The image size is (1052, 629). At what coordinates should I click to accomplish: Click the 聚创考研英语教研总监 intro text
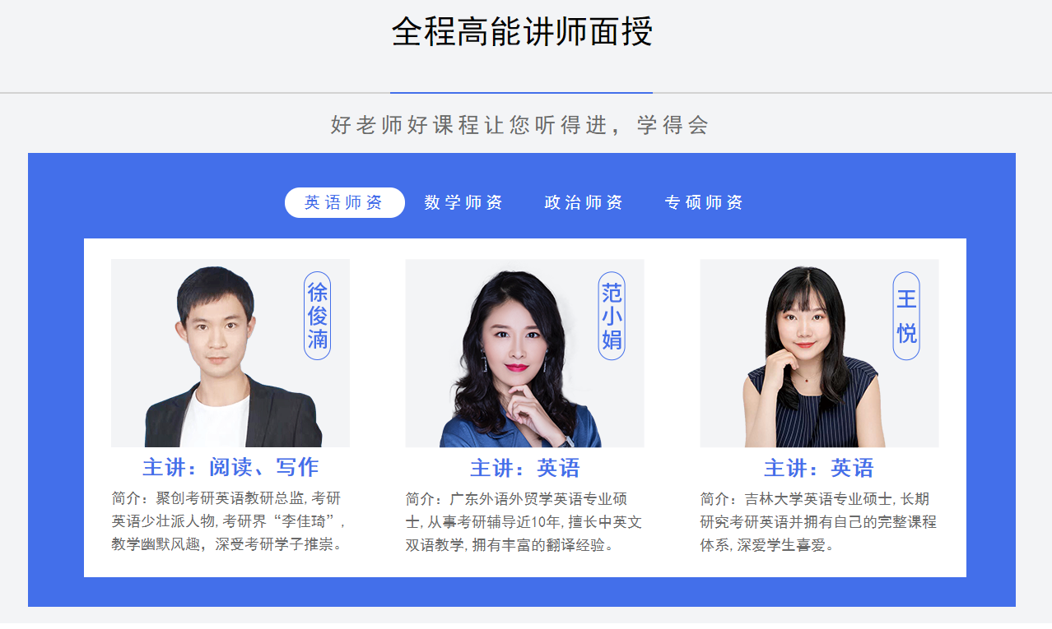click(230, 521)
